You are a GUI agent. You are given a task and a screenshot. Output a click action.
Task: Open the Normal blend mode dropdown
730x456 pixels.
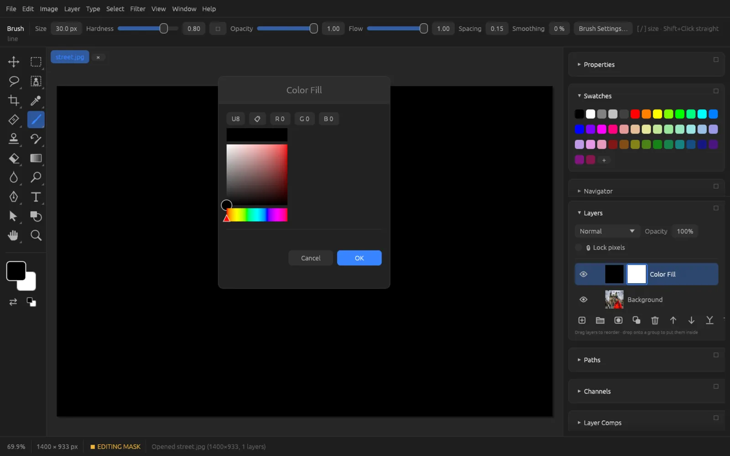(607, 231)
